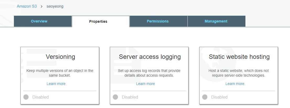Click the Amazon S3 breadcrumb link
Screen dimensions: 290x108
click(27, 6)
